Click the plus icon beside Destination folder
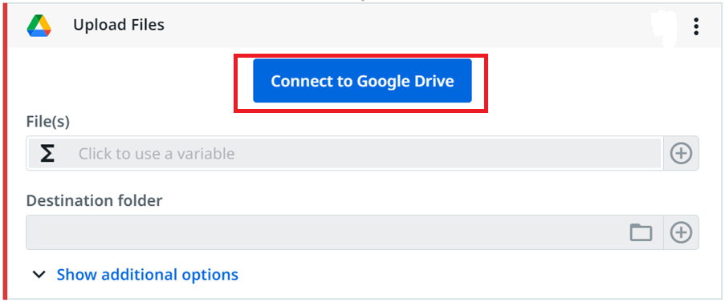This screenshot has height=302, width=725. coord(681,232)
